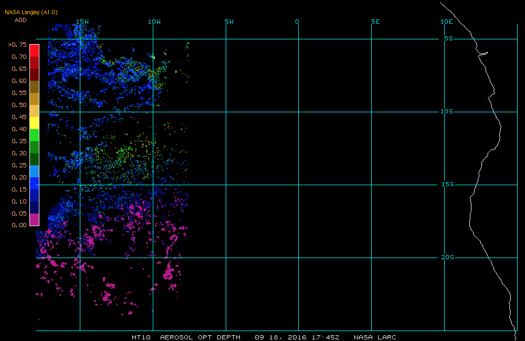Click the '5E' longitude label
525x341 pixels.
[376, 22]
